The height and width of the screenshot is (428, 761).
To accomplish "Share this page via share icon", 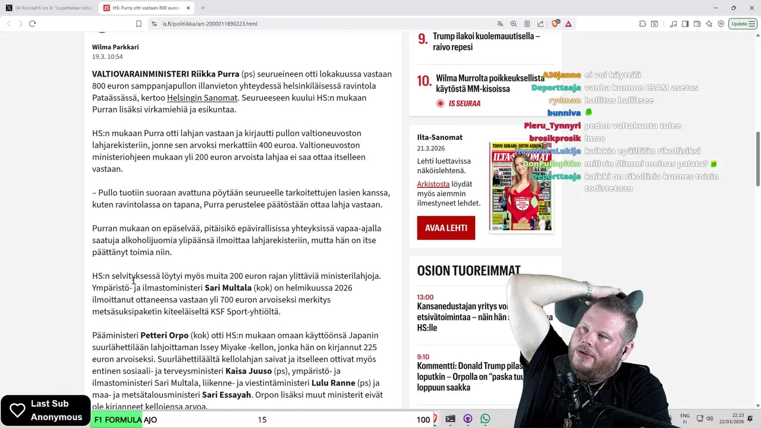I will (x=540, y=24).
